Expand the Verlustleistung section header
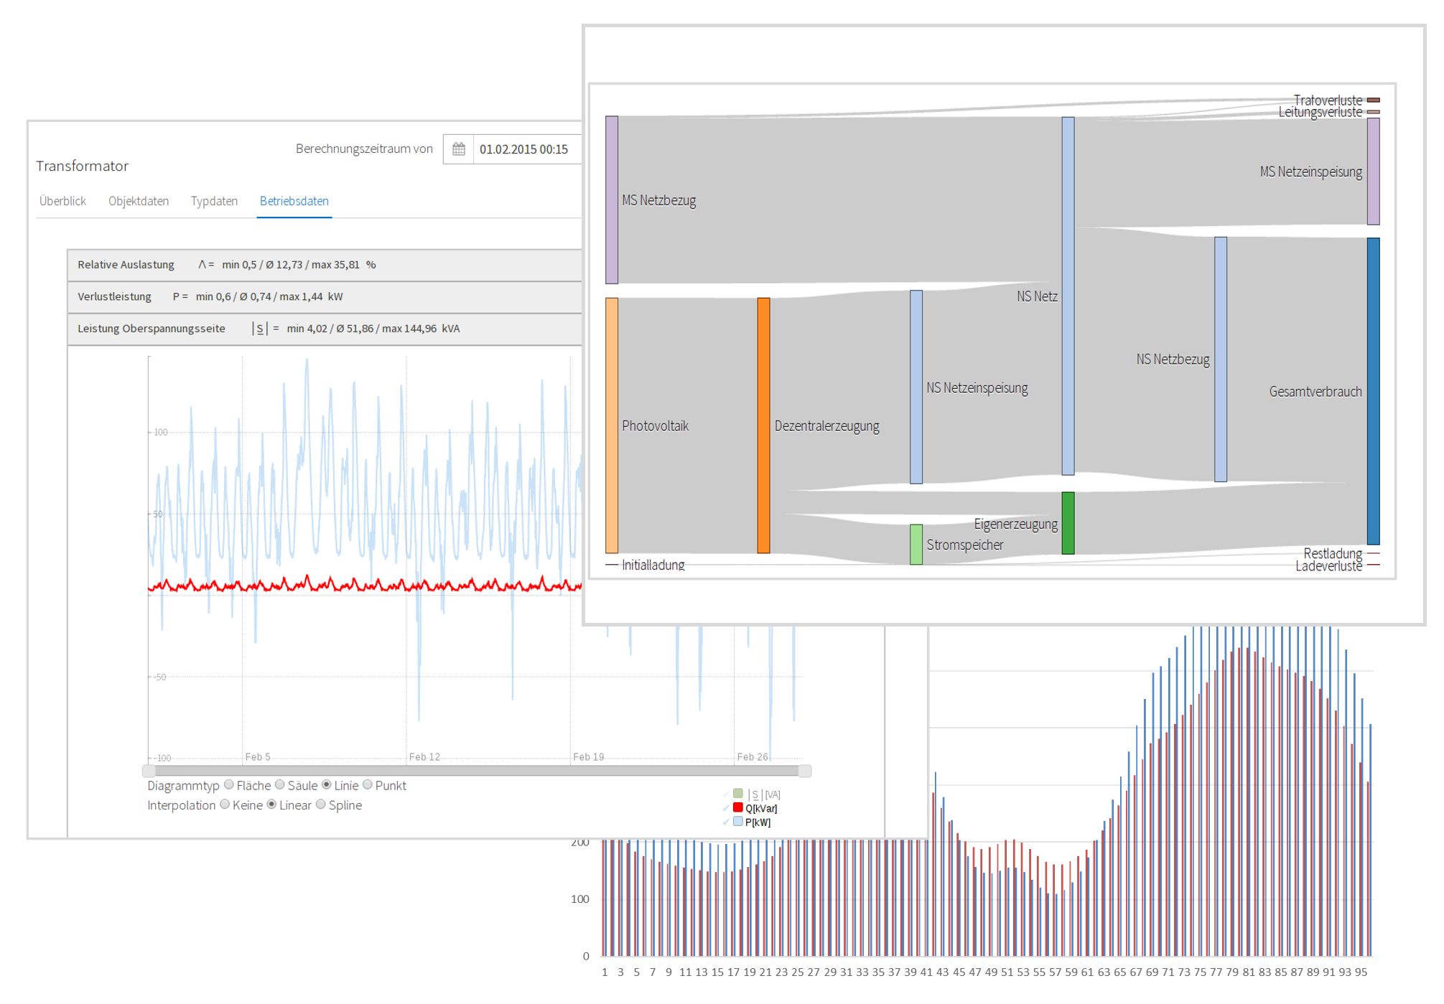 point(115,296)
